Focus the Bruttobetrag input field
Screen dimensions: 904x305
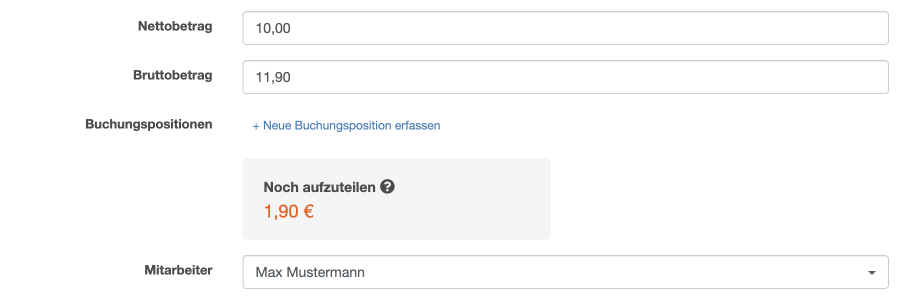tap(565, 77)
